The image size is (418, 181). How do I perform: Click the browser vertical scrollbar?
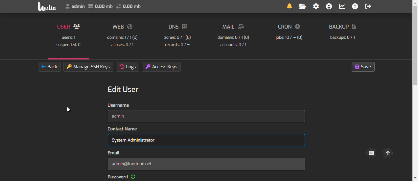coord(415,99)
